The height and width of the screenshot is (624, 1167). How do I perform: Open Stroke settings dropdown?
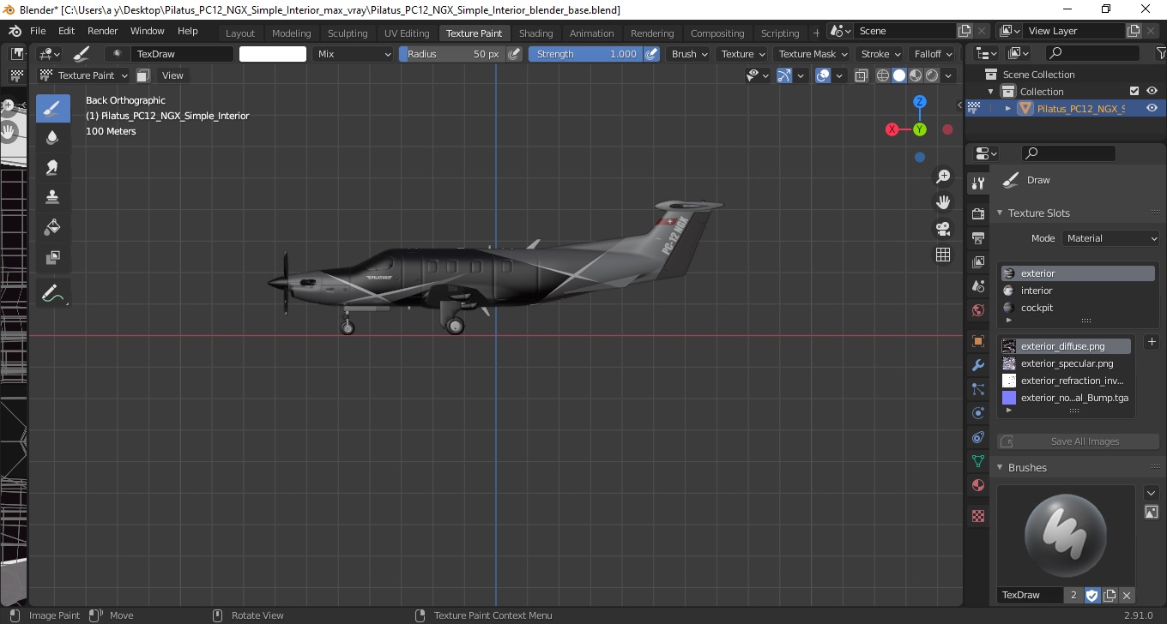(880, 54)
